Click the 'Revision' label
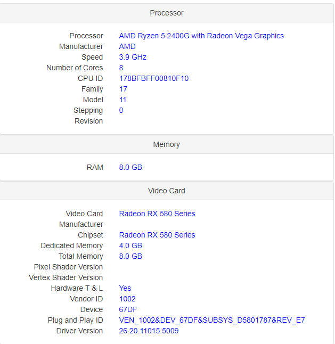Viewport: 335px width, 344px height. (88, 121)
